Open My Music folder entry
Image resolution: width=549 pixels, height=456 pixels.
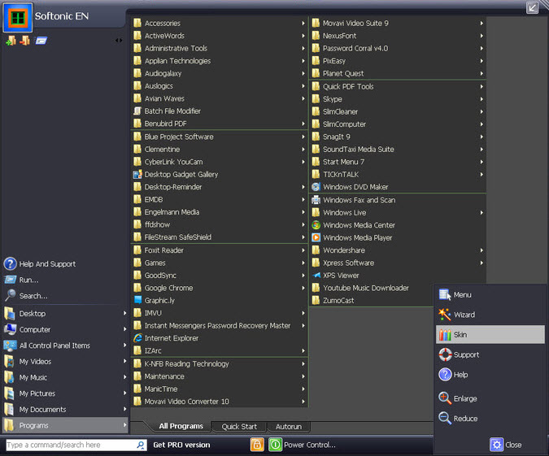pyautogui.click(x=66, y=377)
